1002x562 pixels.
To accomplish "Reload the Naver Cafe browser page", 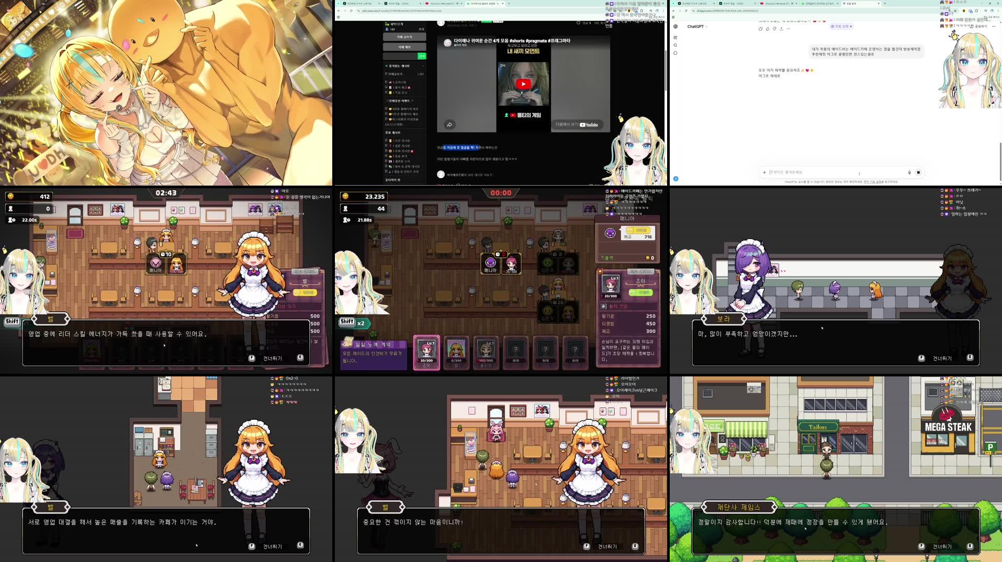I will click(351, 10).
